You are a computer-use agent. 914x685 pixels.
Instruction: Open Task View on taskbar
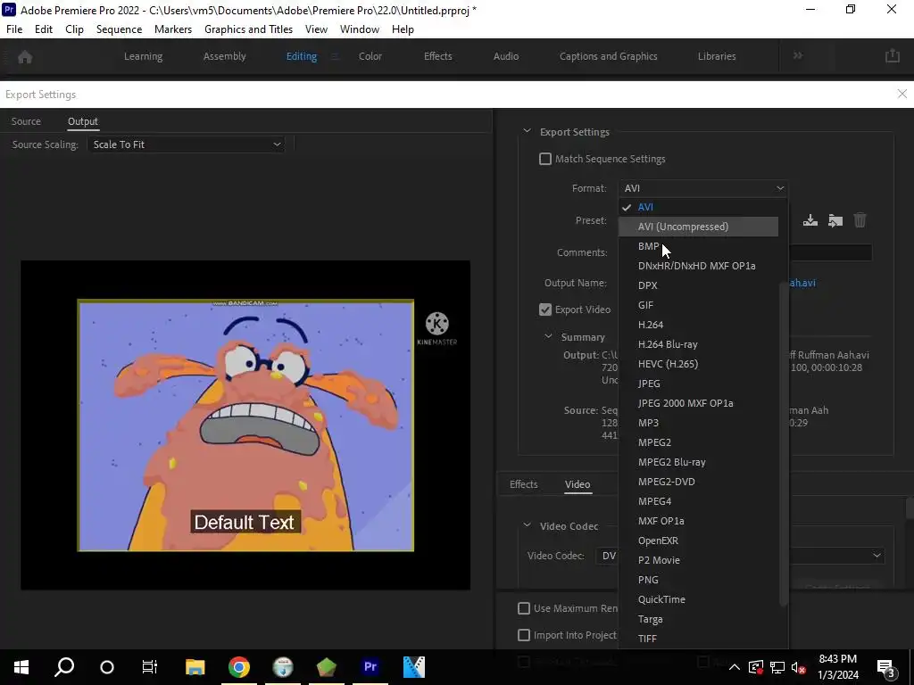point(150,667)
